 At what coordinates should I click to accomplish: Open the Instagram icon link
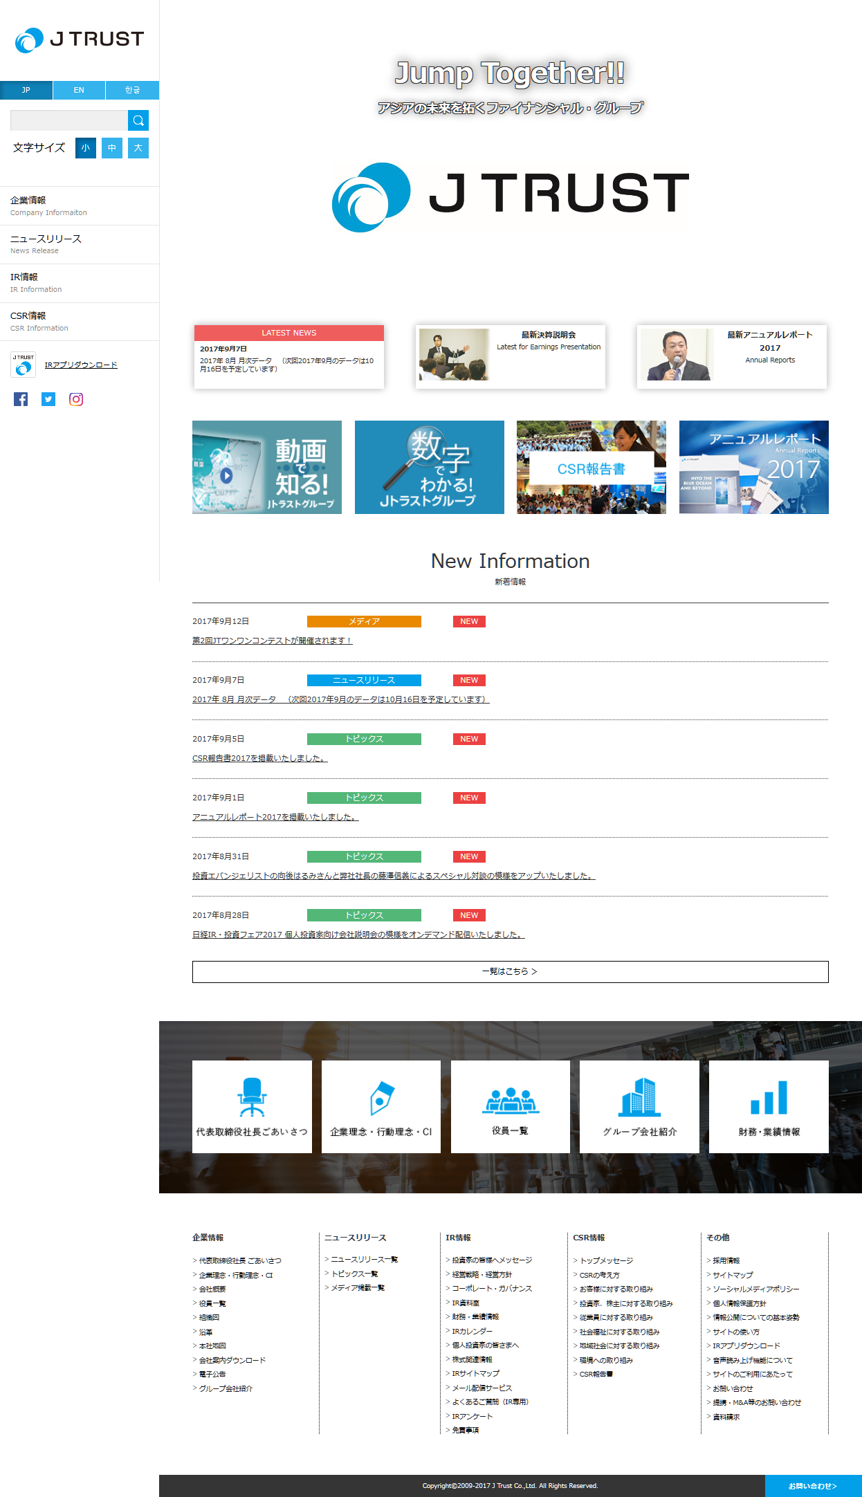[x=76, y=399]
